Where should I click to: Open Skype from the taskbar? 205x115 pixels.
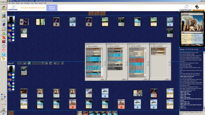click(x=4, y=54)
